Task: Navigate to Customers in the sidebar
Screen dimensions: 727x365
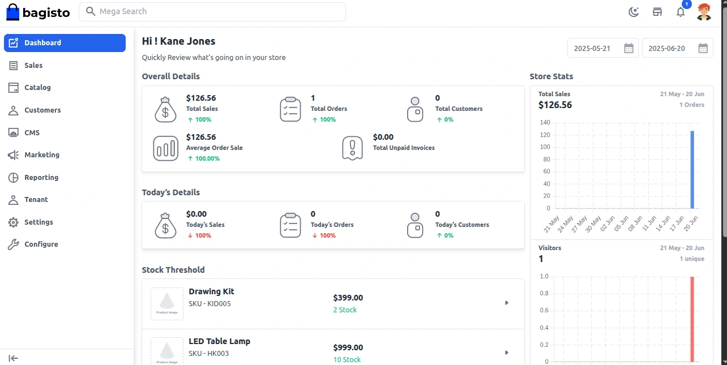Action: pyautogui.click(x=42, y=110)
